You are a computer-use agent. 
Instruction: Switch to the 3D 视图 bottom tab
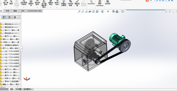coord(18,89)
